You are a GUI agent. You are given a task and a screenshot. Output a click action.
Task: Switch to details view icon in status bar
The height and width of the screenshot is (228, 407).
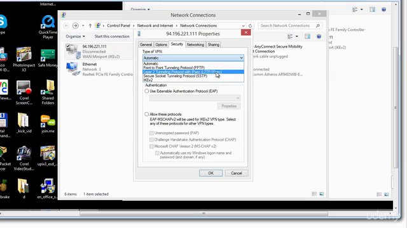[x=314, y=194]
